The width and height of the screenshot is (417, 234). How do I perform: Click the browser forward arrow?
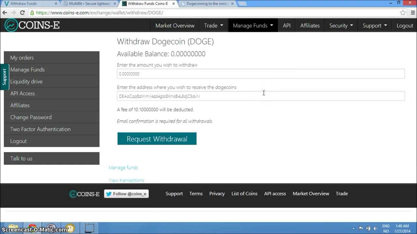coord(13,13)
